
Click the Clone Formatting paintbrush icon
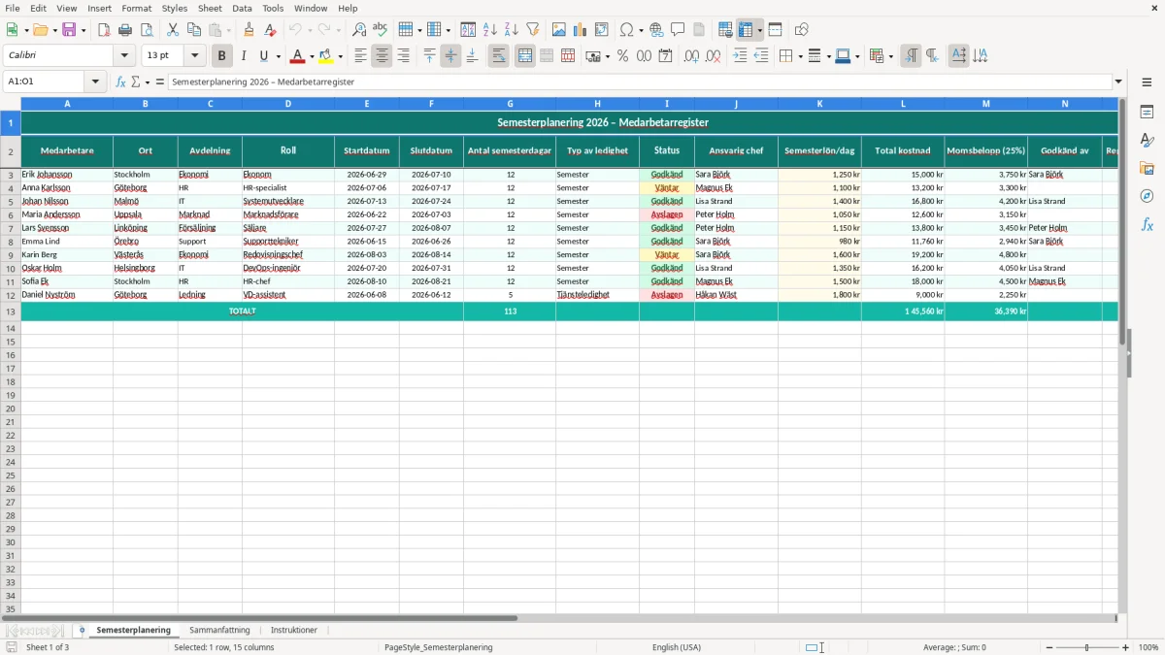point(250,30)
